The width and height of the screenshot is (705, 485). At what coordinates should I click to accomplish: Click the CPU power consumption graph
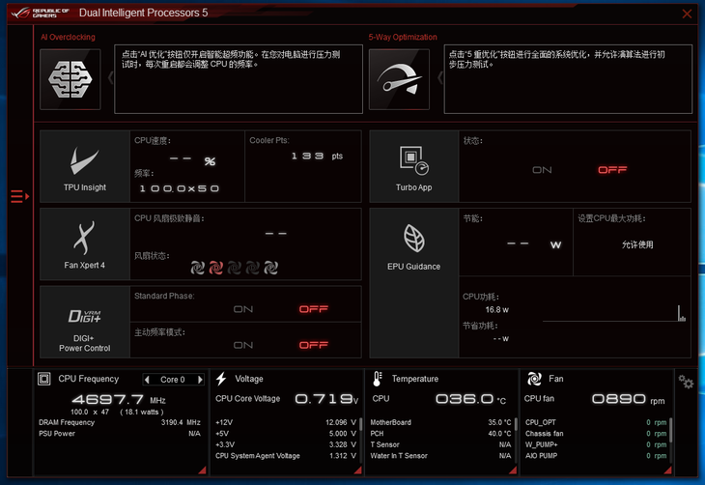[614, 313]
